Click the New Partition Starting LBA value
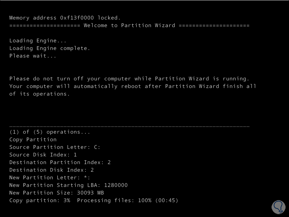This screenshot has width=289, height=217. tap(116, 185)
